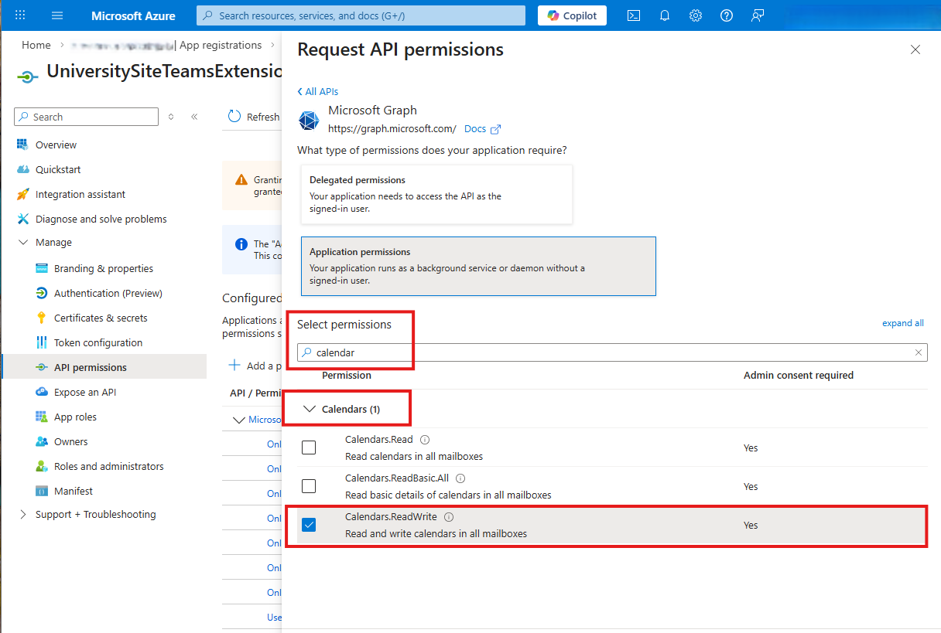This screenshot has width=941, height=633.
Task: Click the Microsoft Graph logo
Action: tap(309, 121)
